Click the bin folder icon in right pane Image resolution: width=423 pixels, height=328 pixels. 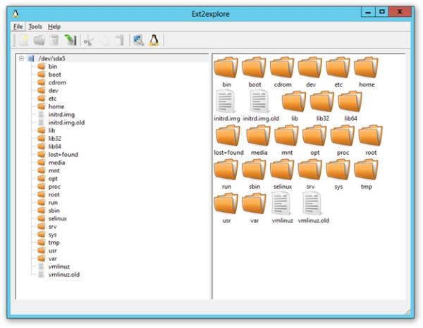226,68
